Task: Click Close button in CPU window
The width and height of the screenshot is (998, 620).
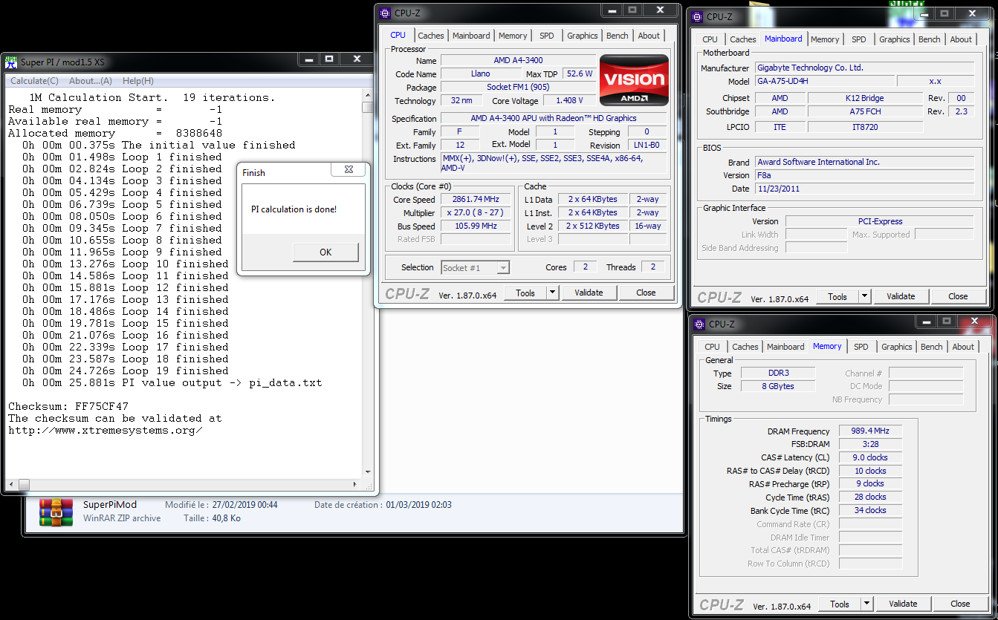Action: click(x=646, y=293)
